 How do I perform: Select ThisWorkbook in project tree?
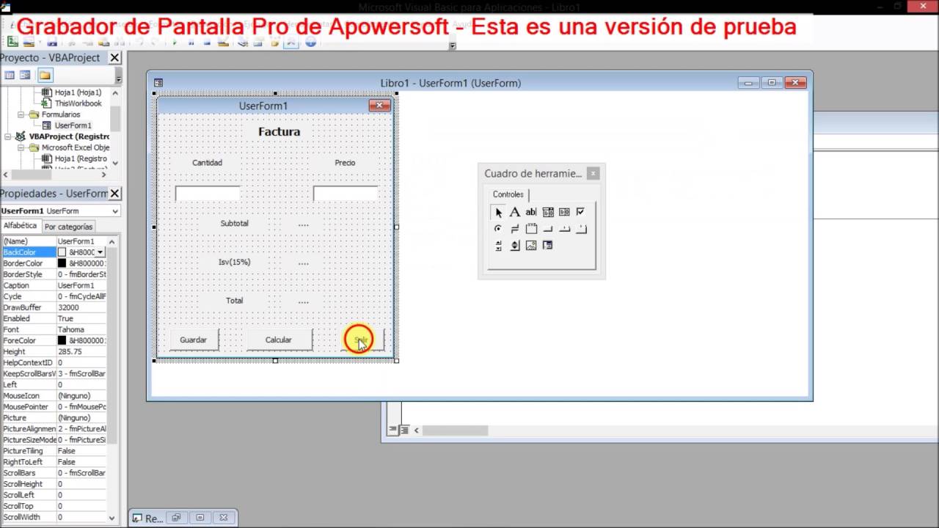(78, 103)
